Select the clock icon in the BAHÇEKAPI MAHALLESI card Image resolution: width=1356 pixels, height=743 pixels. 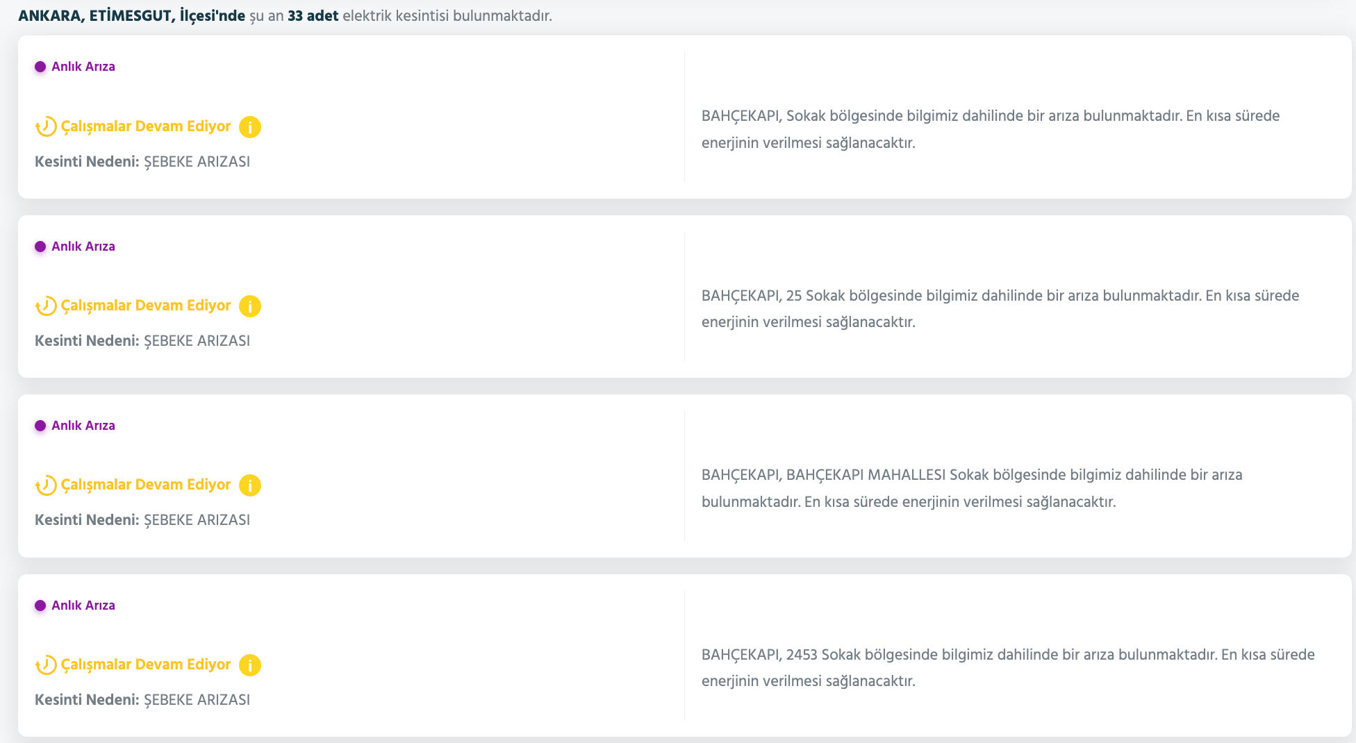(x=46, y=485)
